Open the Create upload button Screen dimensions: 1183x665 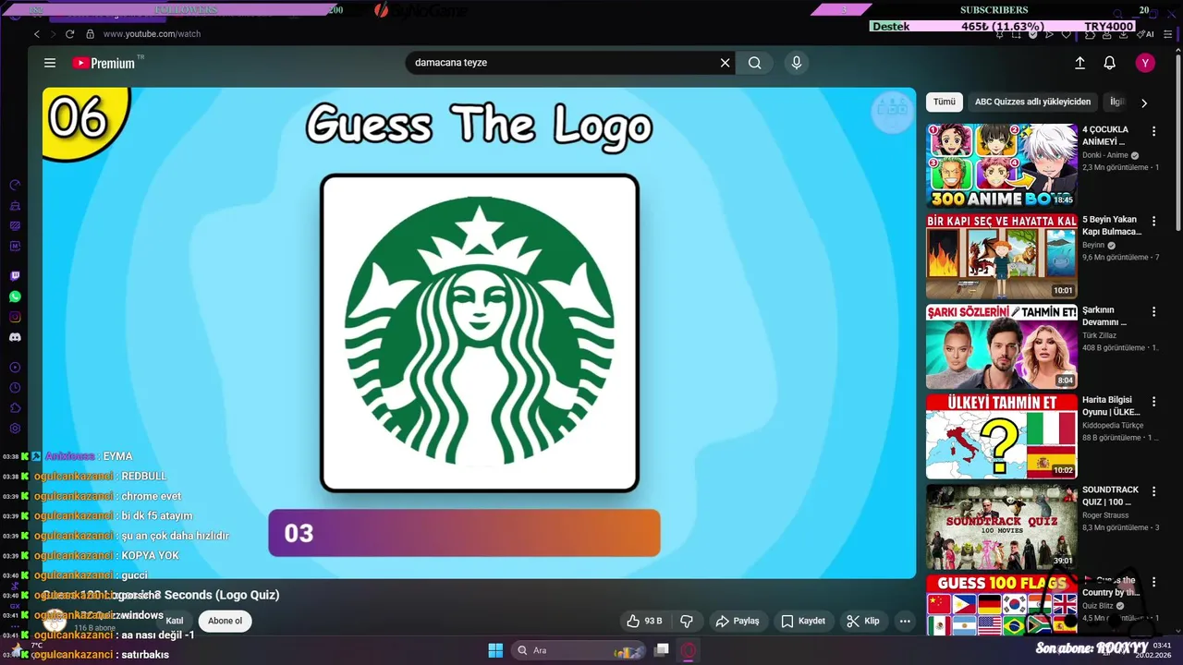click(x=1079, y=63)
